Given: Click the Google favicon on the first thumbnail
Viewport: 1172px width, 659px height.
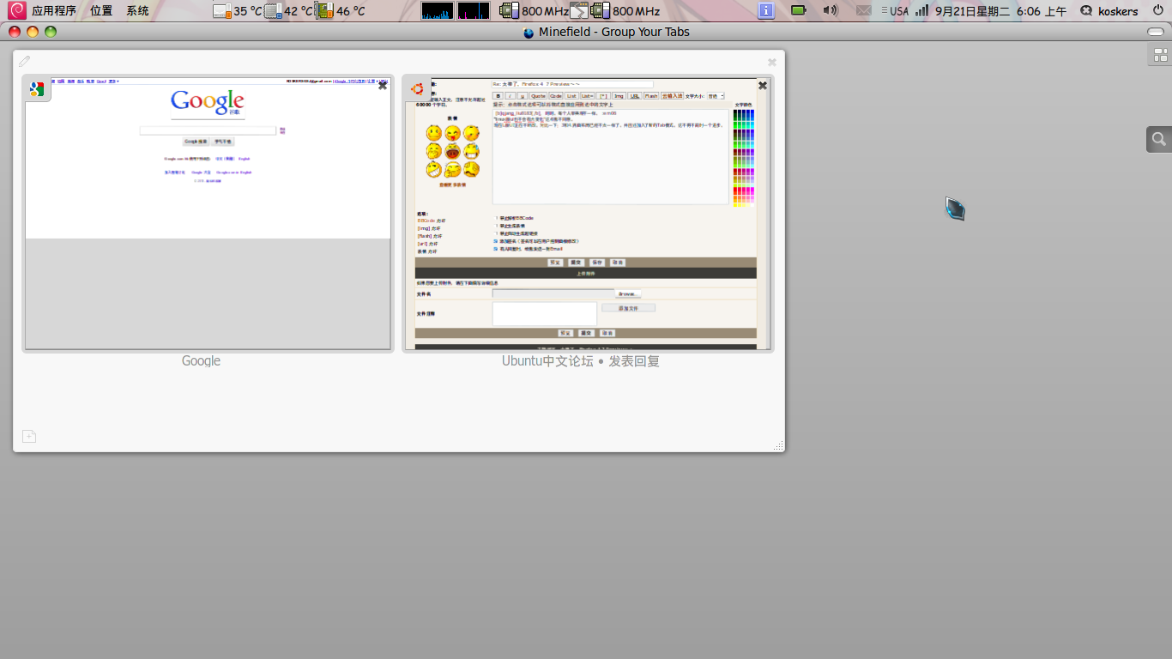Looking at the screenshot, I should pyautogui.click(x=37, y=88).
